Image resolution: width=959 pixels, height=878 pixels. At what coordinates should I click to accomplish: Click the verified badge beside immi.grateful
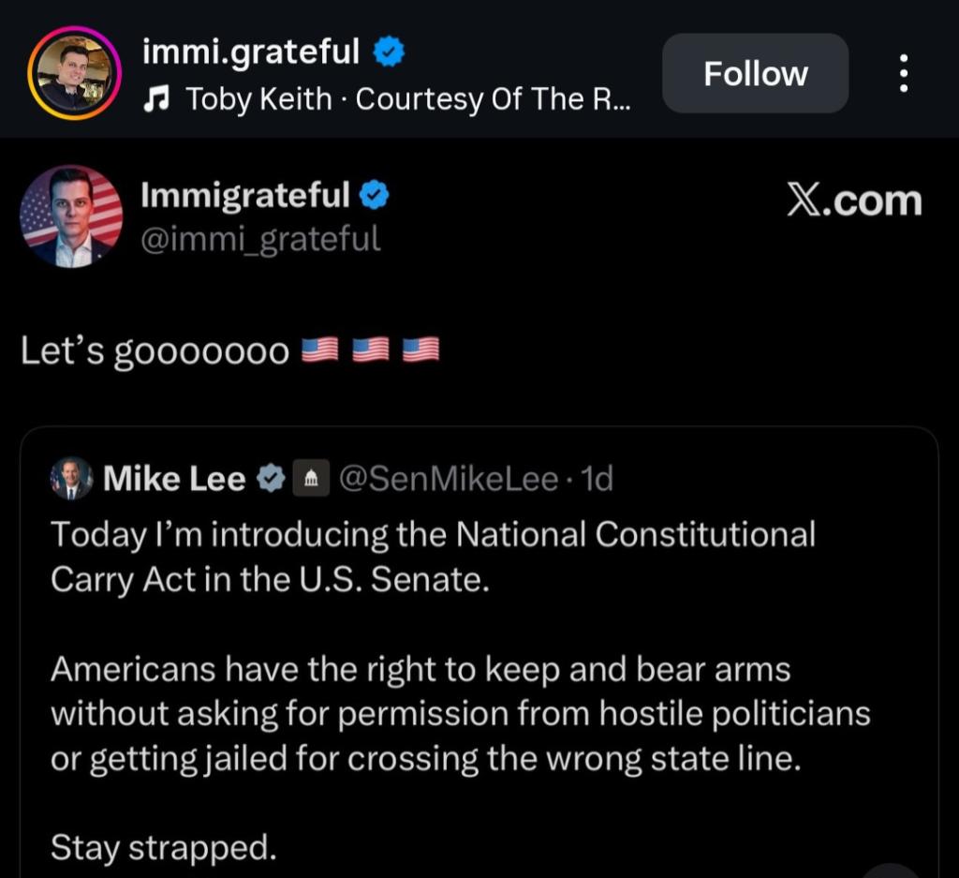[390, 52]
